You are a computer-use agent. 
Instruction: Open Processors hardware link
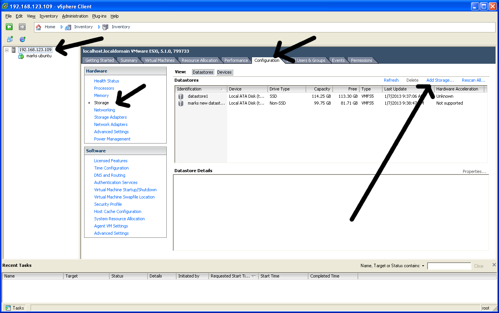104,88
